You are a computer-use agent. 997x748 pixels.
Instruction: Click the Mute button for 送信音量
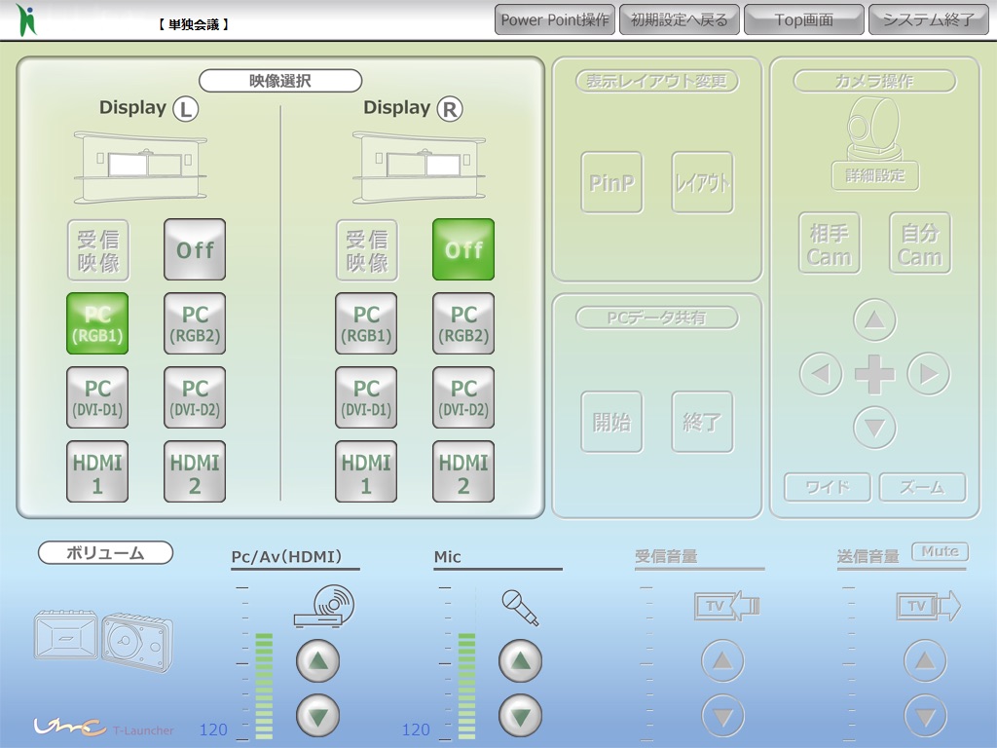coord(940,551)
